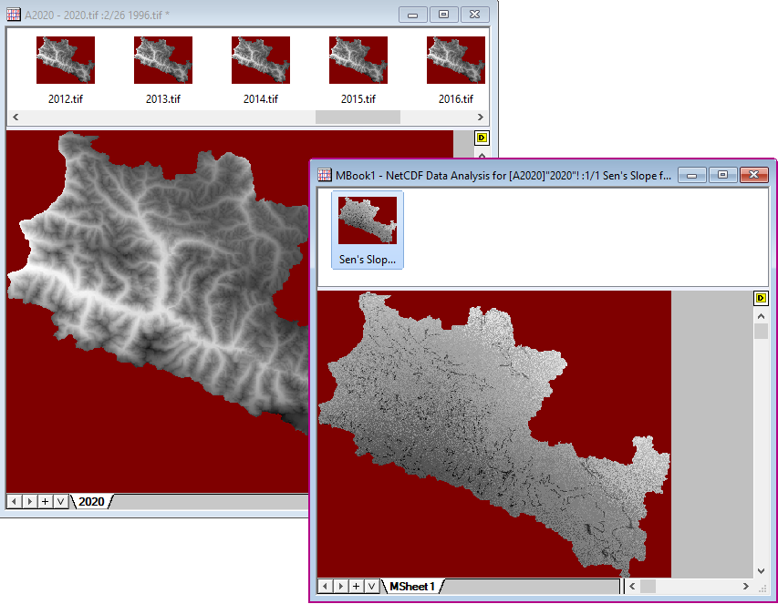The image size is (778, 604).
Task: Open the sheet list dropdown in A2020
Action: (60, 502)
